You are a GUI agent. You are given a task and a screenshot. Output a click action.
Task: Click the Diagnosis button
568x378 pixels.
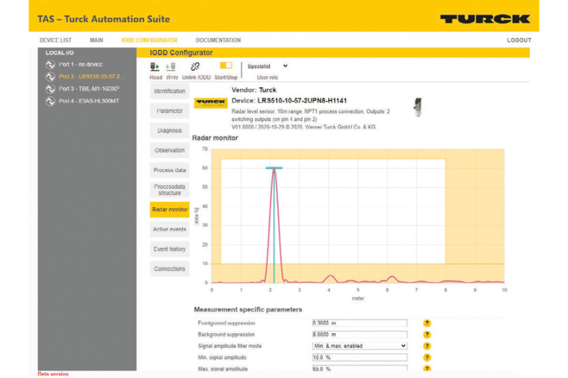pos(170,130)
